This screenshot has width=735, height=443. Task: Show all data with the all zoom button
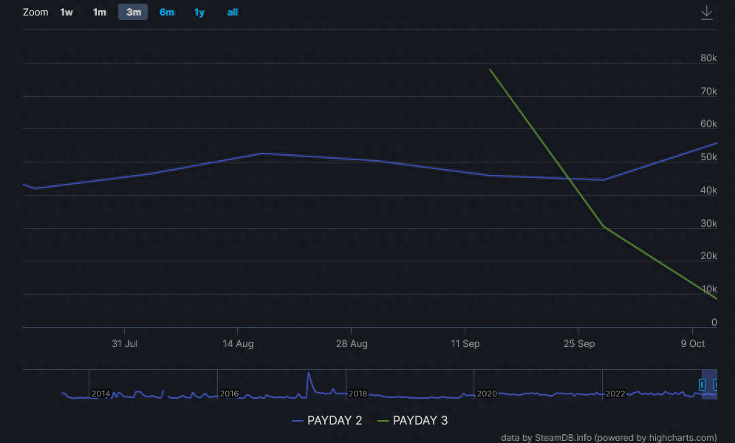233,12
